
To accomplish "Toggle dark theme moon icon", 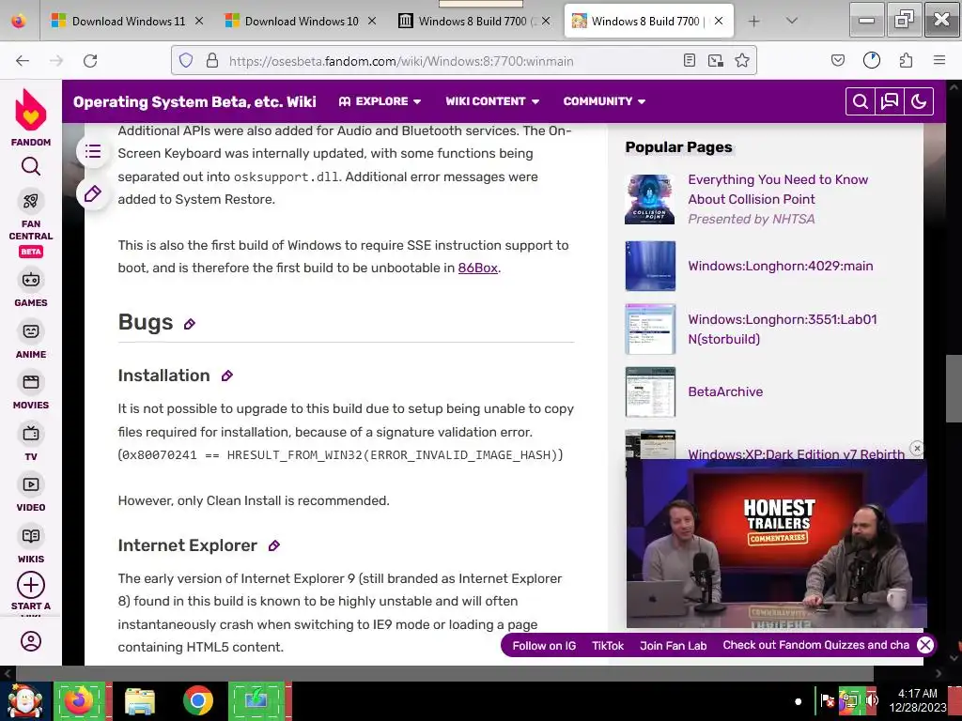I will 919,101.
